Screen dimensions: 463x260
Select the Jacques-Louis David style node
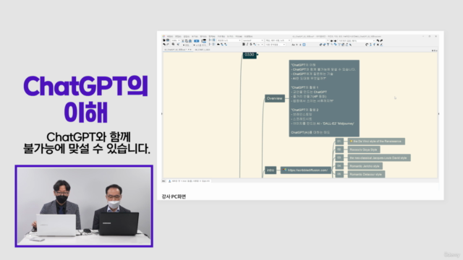click(379, 157)
